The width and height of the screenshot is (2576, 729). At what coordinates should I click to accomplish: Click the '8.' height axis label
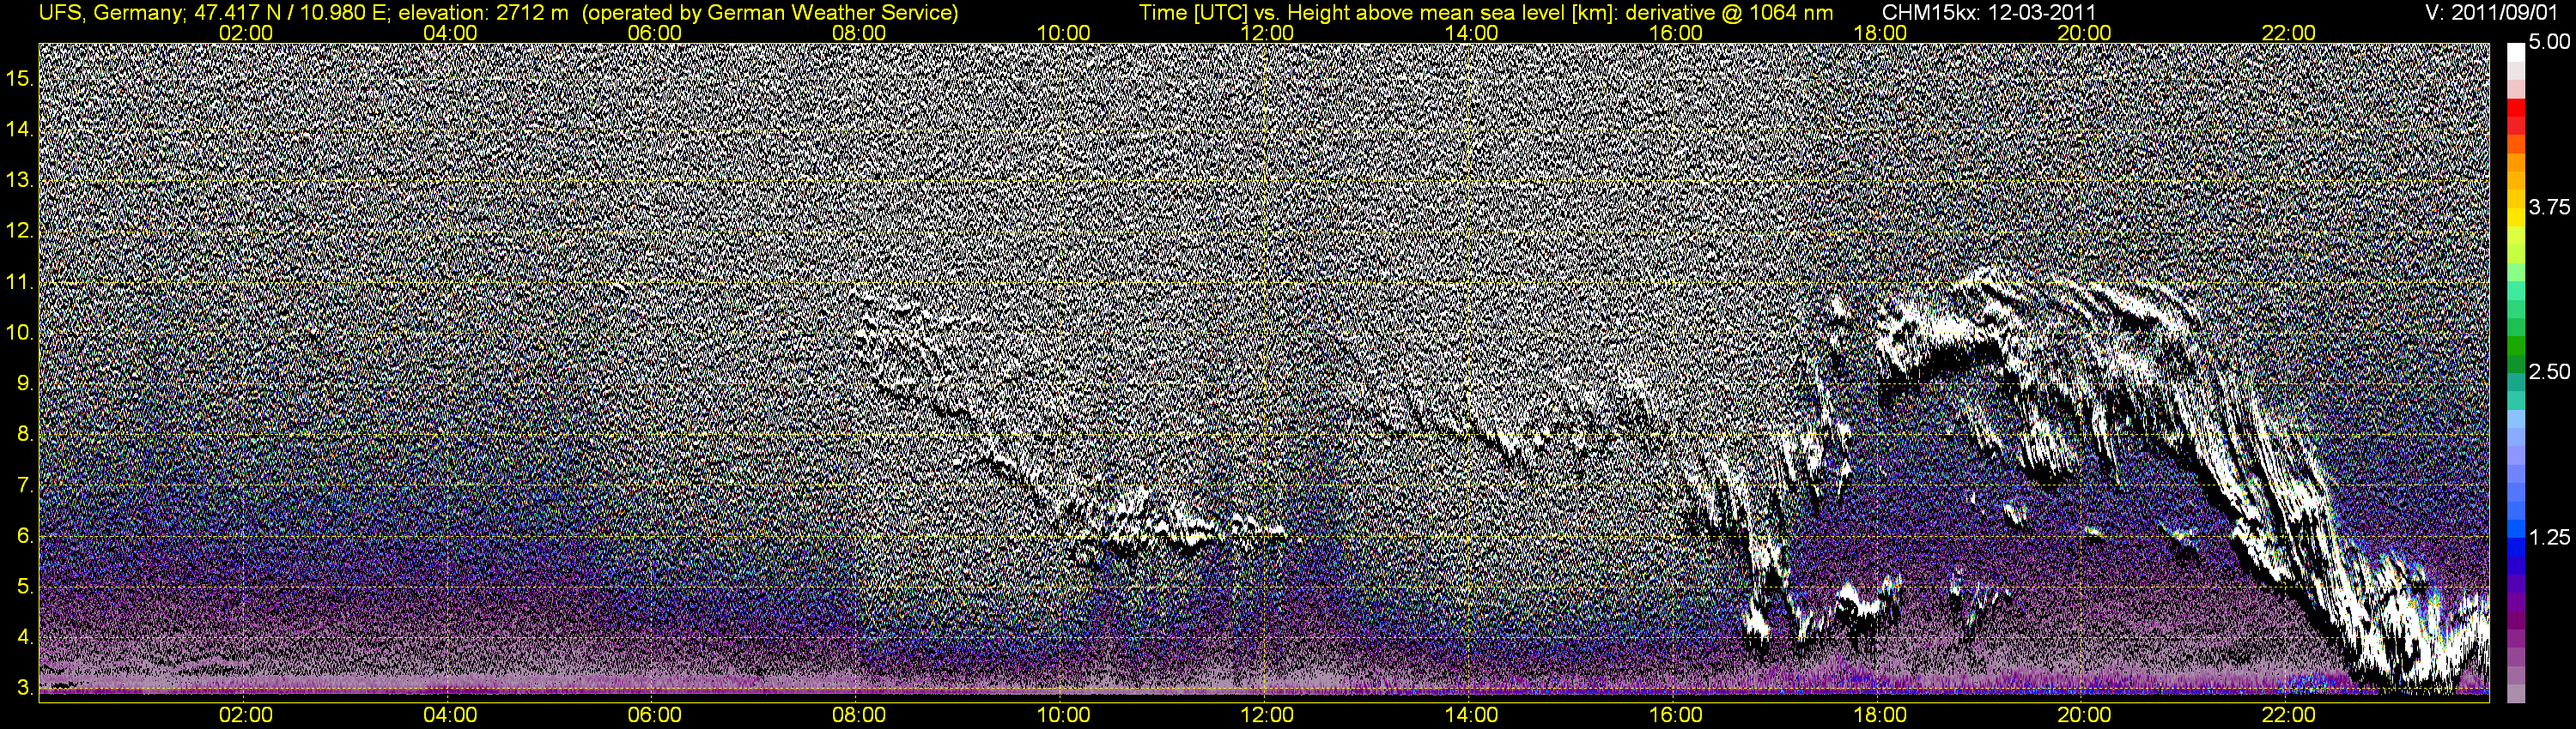[25, 435]
